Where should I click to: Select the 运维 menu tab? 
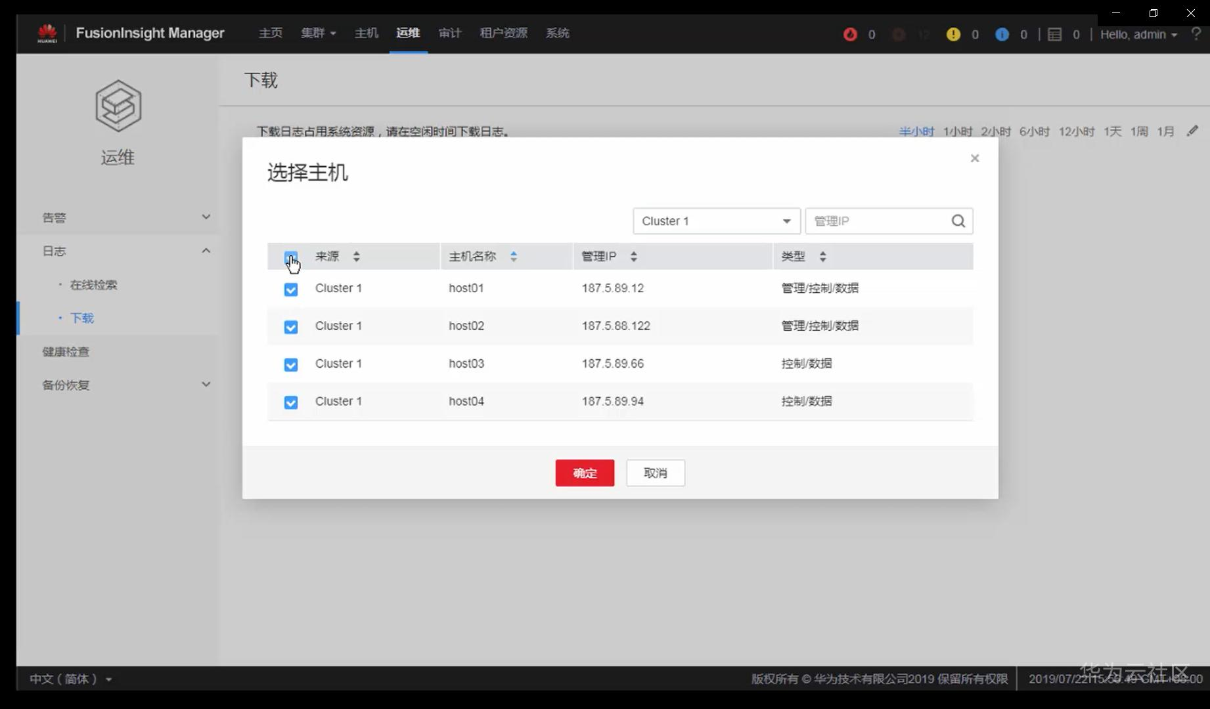pos(408,33)
